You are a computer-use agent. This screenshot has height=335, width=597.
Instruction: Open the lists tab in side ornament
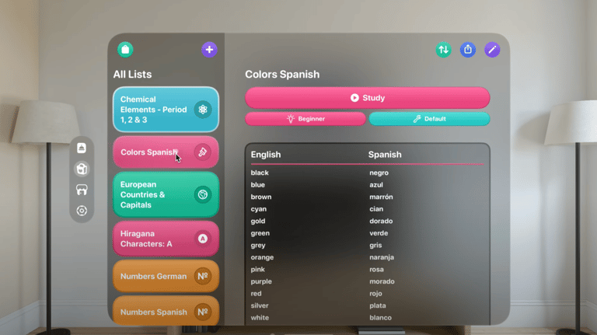click(x=82, y=148)
